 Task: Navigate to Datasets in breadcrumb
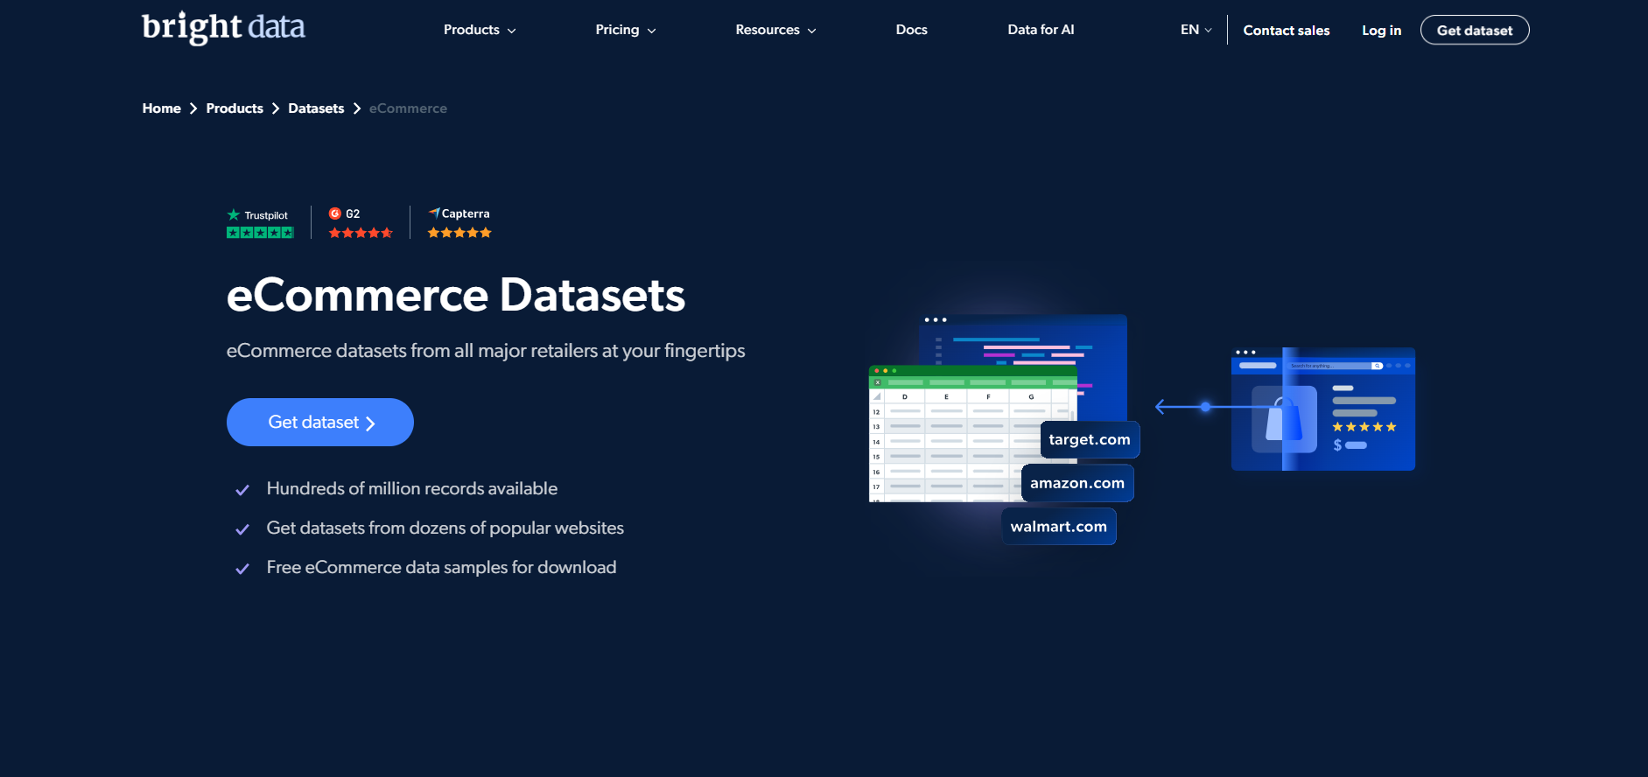point(316,108)
